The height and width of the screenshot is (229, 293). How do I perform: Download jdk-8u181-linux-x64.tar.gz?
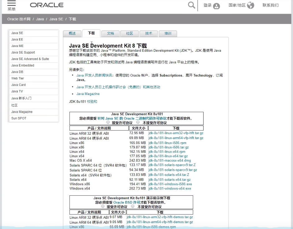(x=168, y=156)
